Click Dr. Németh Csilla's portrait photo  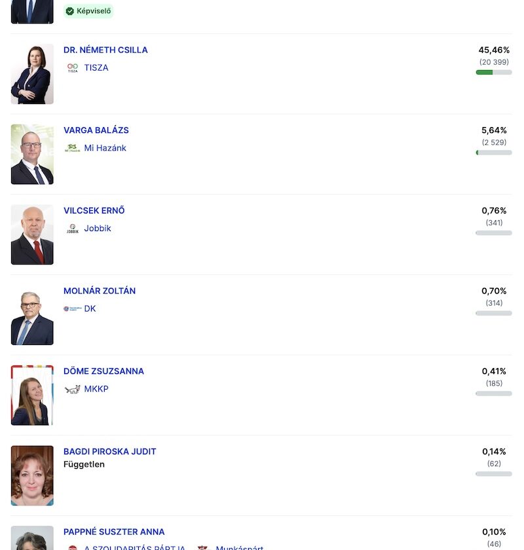tap(32, 74)
